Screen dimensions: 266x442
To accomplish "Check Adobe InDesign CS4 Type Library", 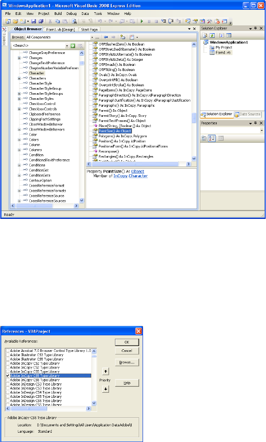I will tap(8, 392).
